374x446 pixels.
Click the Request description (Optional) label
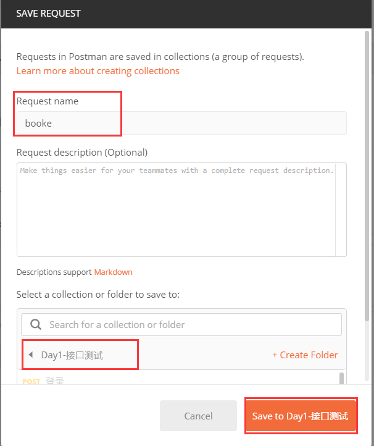[x=82, y=152]
